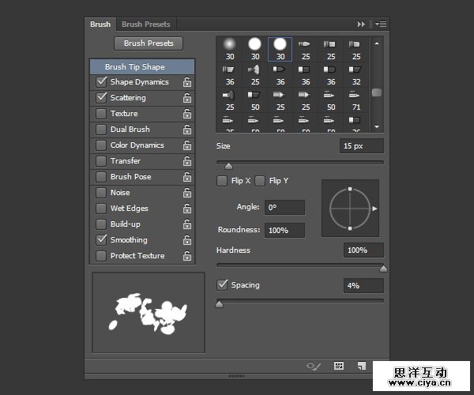The width and height of the screenshot is (474, 395).
Task: Click the Brush Presets button
Action: pos(149,43)
